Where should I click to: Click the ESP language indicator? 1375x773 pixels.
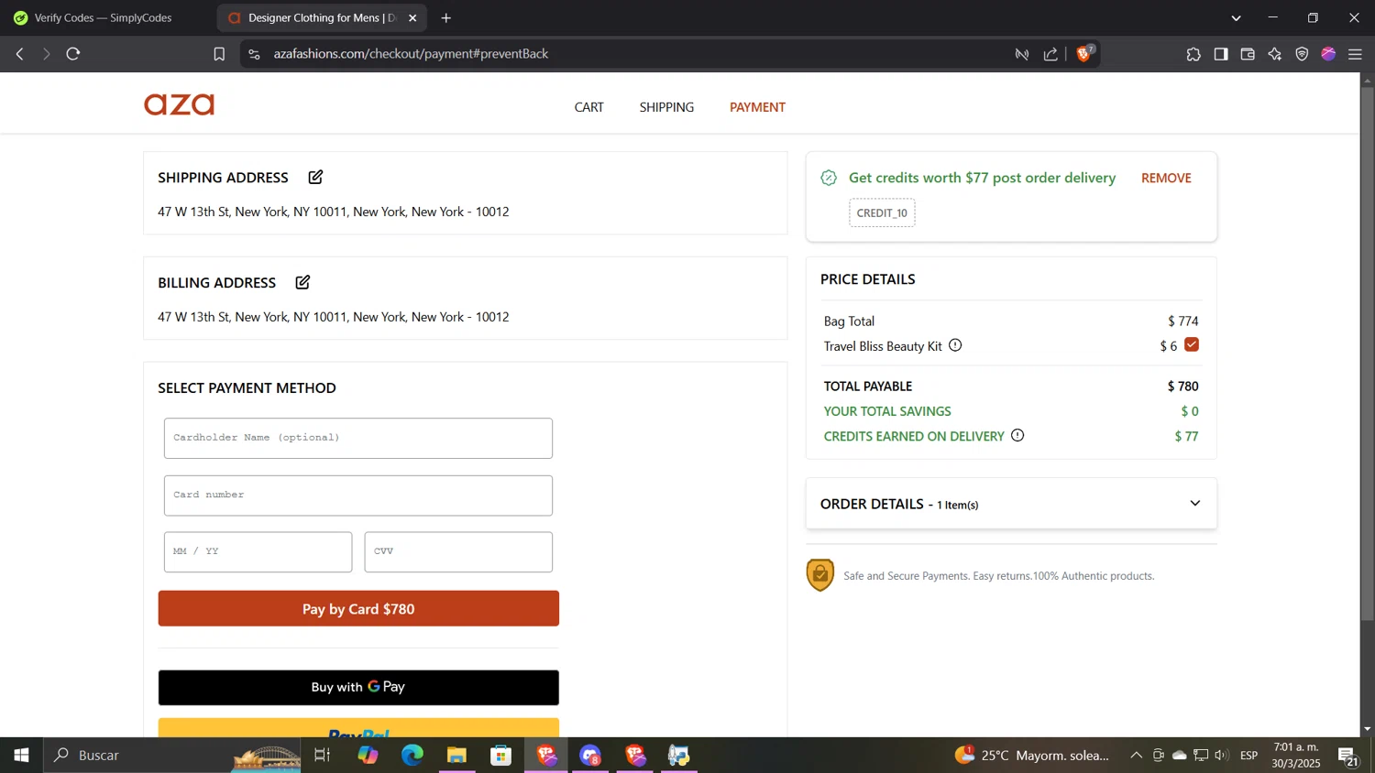tap(1248, 755)
